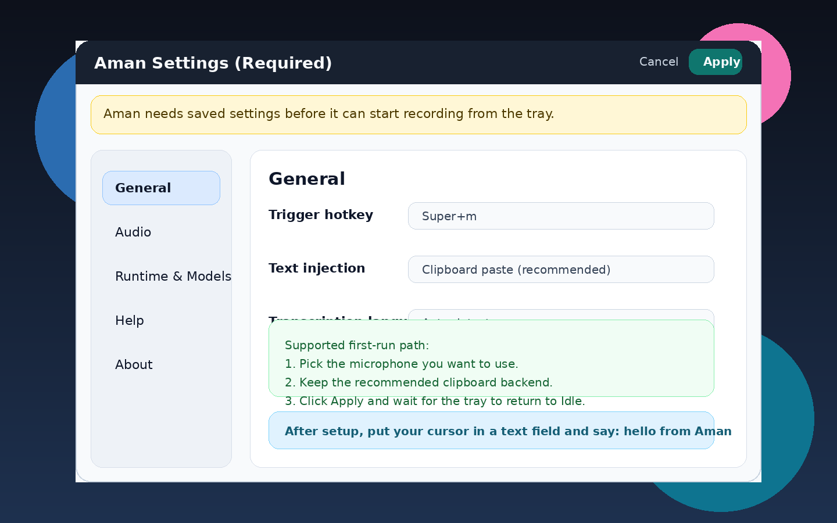
Task: Click the Text injection label
Action: point(317,268)
